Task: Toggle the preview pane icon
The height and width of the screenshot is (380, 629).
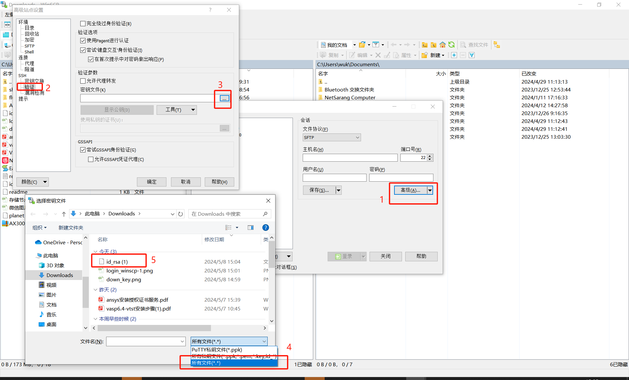Action: pyautogui.click(x=251, y=228)
